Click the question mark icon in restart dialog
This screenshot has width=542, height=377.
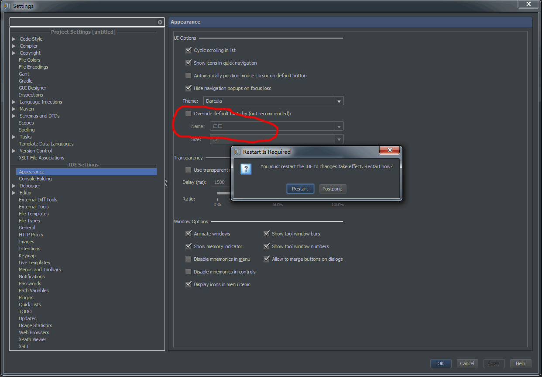[x=246, y=169]
